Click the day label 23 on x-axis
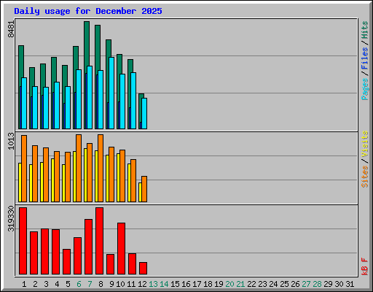Image resolution: width=373 pixels, height=292 pixels. click(262, 284)
